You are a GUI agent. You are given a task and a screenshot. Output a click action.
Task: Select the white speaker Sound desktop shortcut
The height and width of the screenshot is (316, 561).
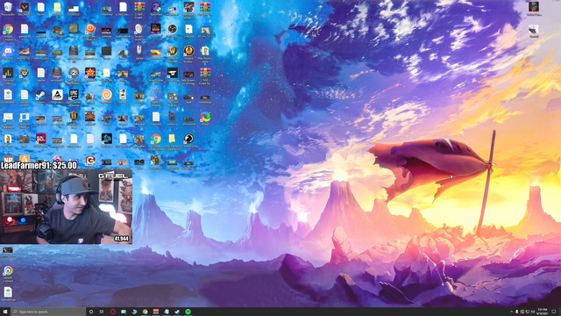tap(139, 32)
